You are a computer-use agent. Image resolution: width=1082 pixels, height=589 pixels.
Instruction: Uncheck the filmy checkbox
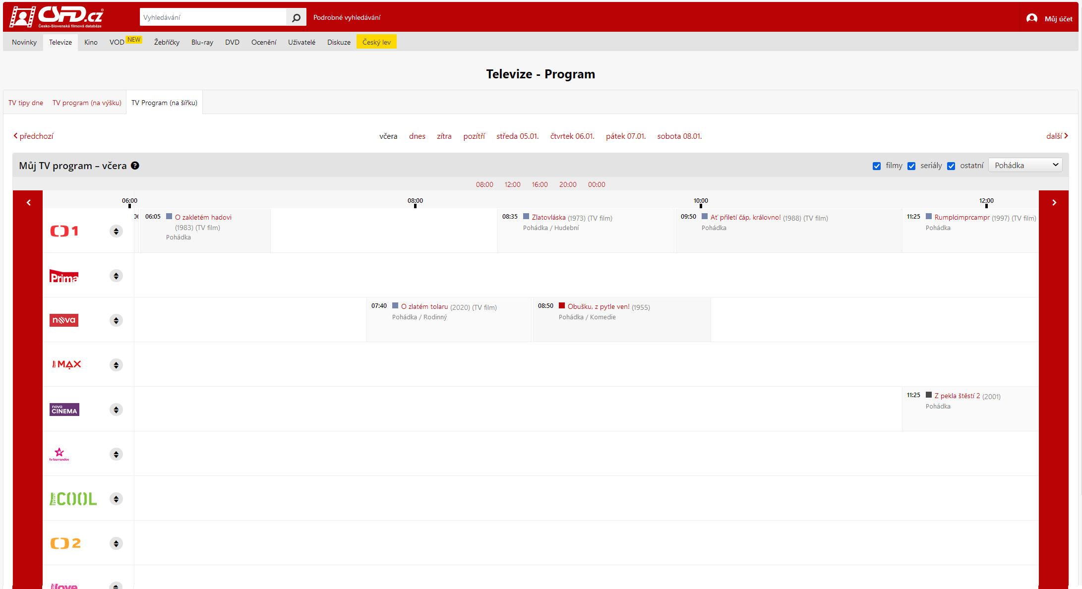click(877, 166)
